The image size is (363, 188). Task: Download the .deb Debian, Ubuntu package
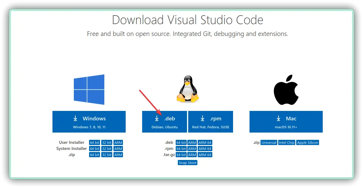(x=164, y=122)
